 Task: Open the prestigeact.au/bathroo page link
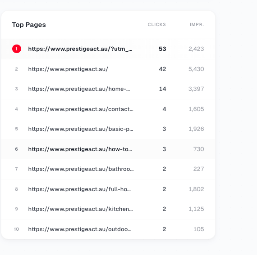tap(81, 169)
